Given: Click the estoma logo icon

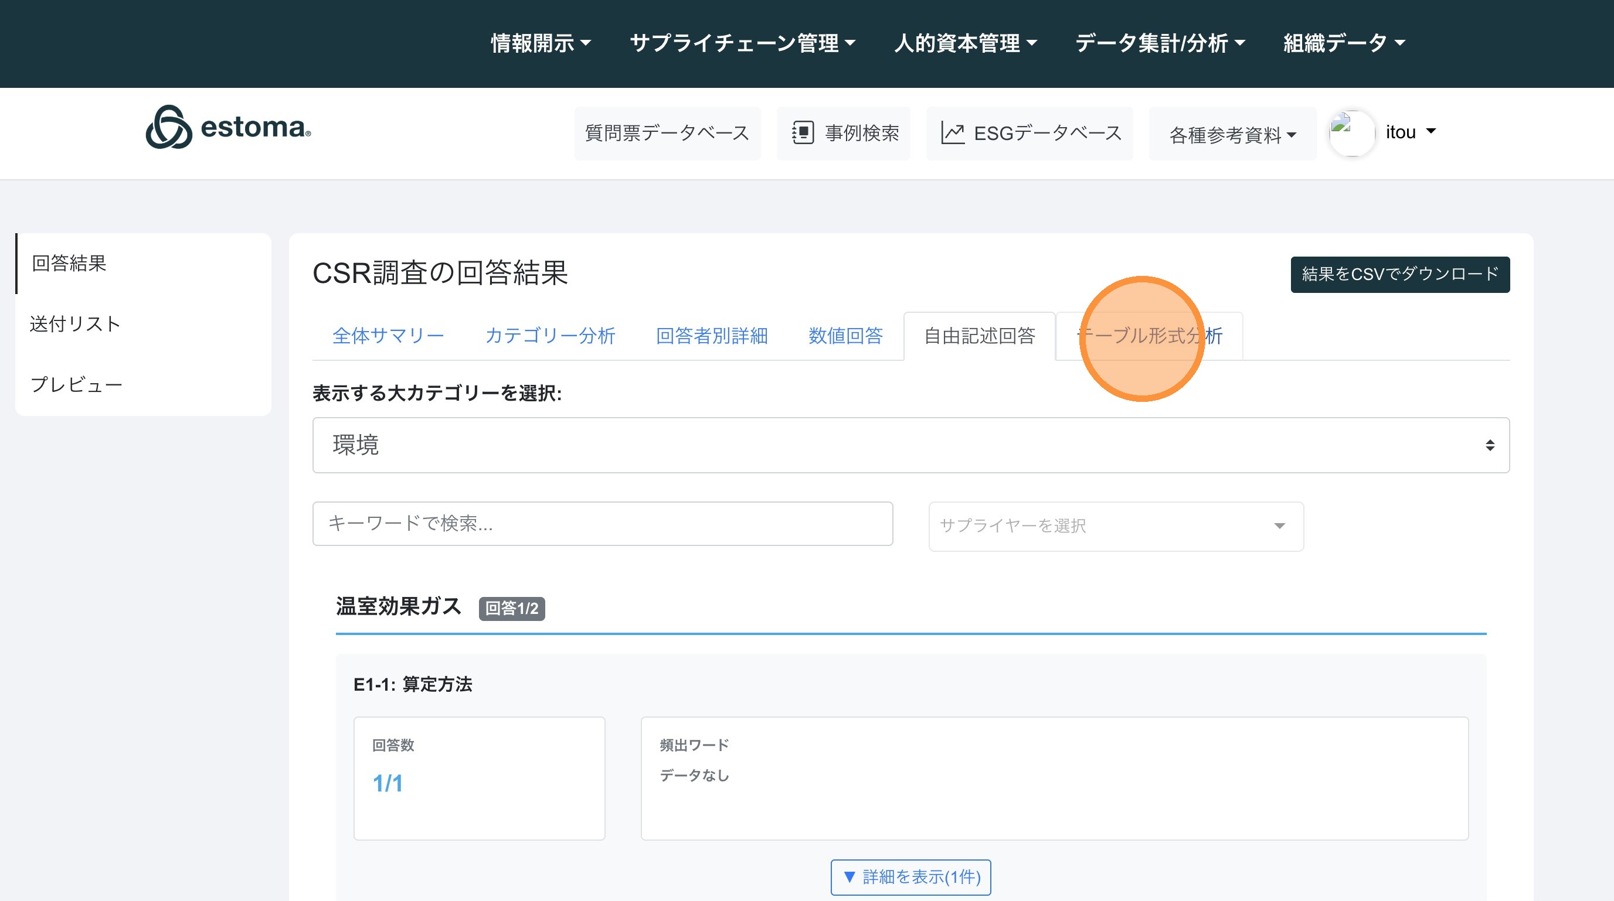Looking at the screenshot, I should pos(168,127).
